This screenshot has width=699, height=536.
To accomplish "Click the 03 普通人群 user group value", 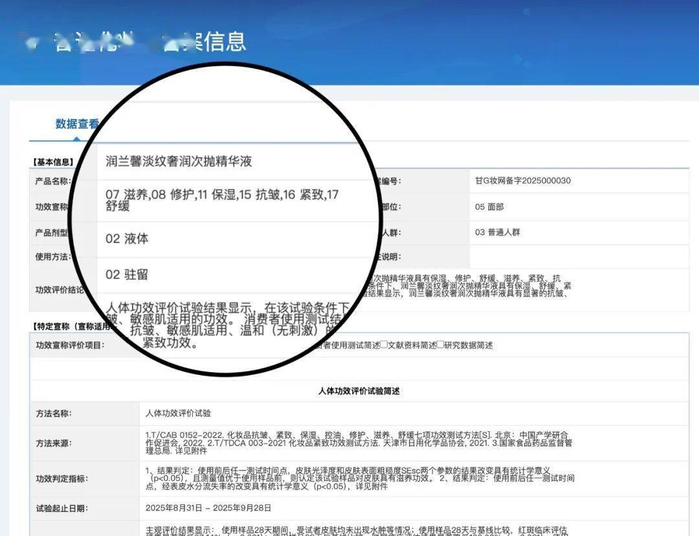I will pyautogui.click(x=497, y=232).
